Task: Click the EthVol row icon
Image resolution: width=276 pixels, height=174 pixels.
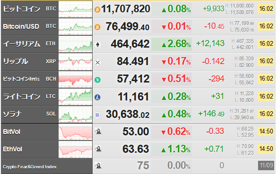Action: (x=98, y=149)
